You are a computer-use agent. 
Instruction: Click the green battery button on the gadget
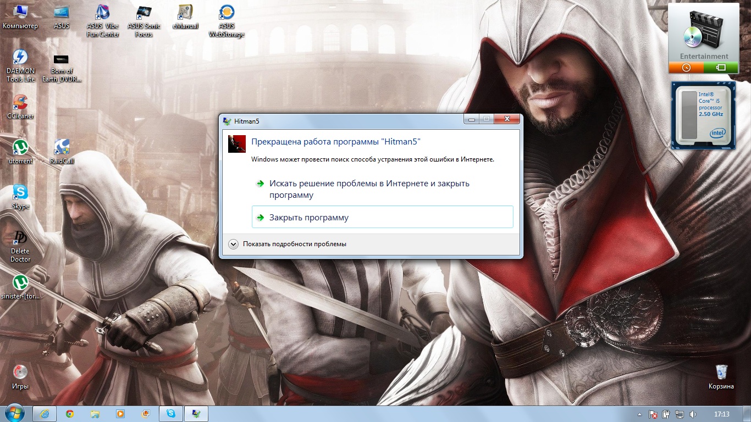(721, 68)
